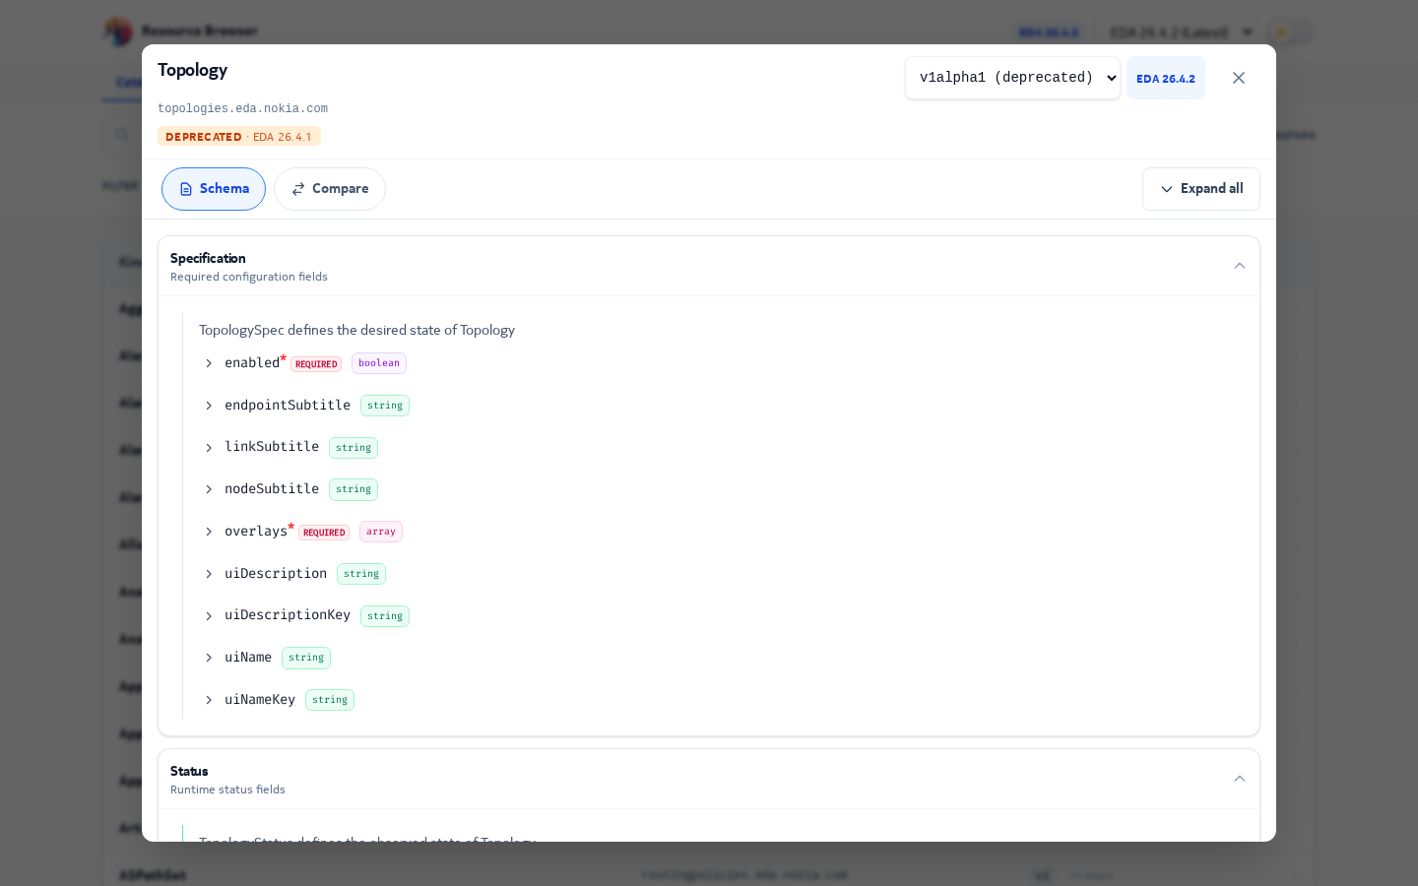1418x886 pixels.
Task: Click the string tag beside uiDescription
Action: click(x=361, y=574)
